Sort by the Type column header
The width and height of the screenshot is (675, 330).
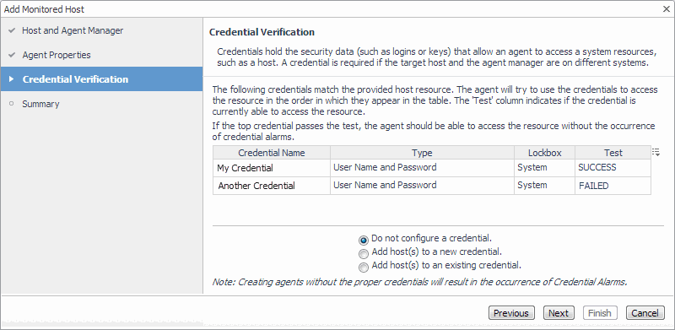(x=422, y=153)
